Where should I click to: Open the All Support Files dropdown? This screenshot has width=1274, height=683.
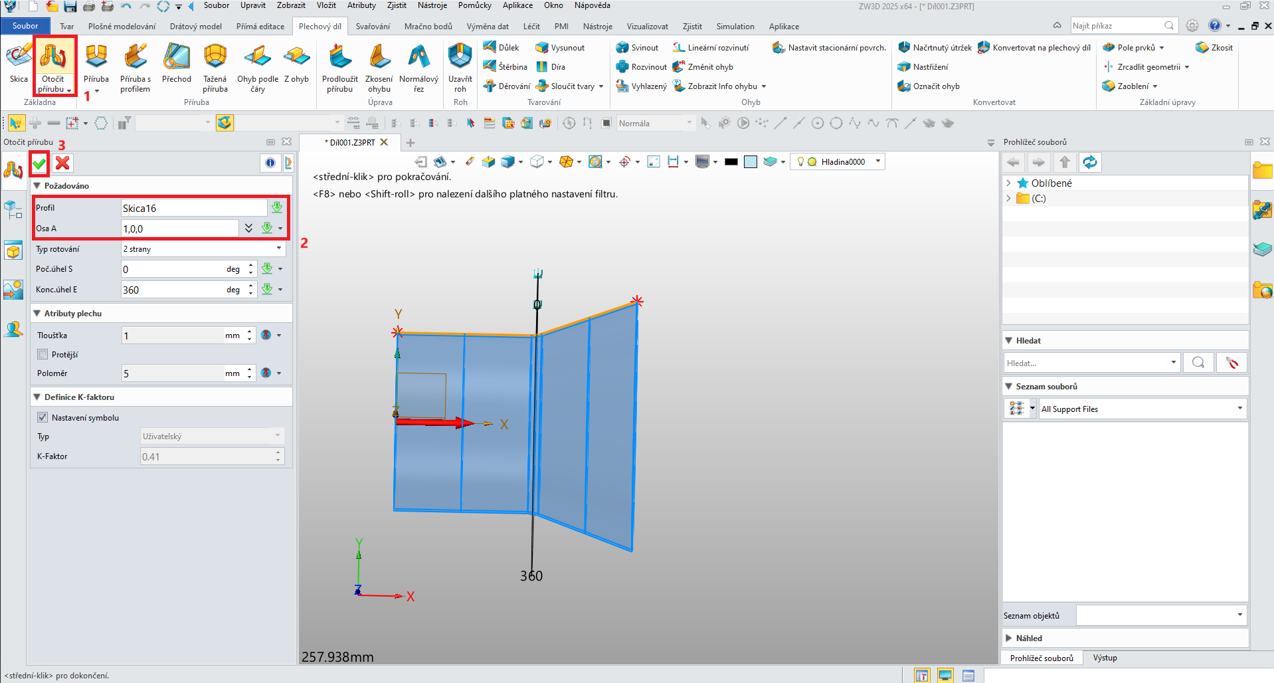click(x=1142, y=409)
